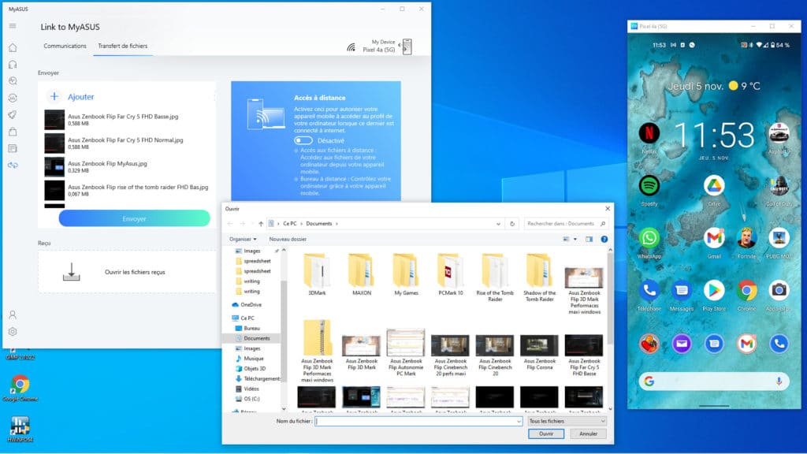Open the user account icon in MyASUS sidebar
807x454 pixels.
click(x=13, y=314)
